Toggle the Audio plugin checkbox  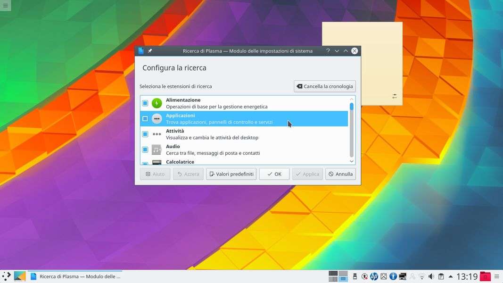tap(145, 150)
